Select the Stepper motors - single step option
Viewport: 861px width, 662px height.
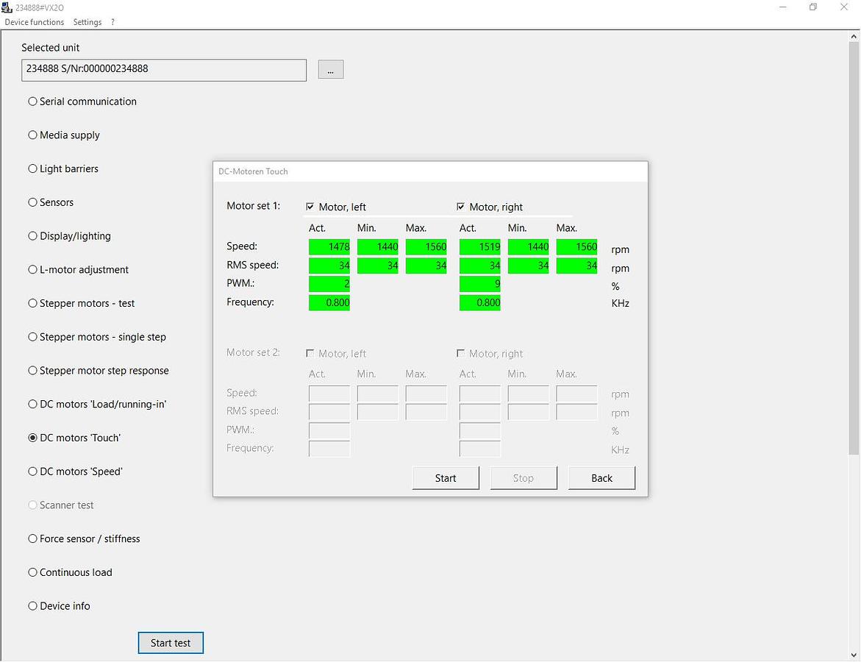(x=33, y=337)
